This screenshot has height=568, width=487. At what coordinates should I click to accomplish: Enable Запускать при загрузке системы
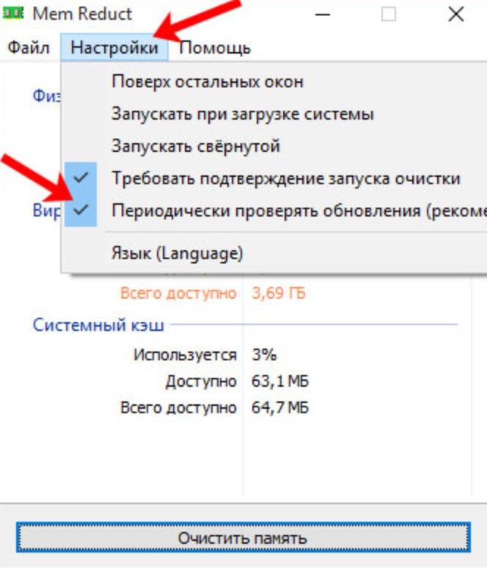tap(275, 114)
